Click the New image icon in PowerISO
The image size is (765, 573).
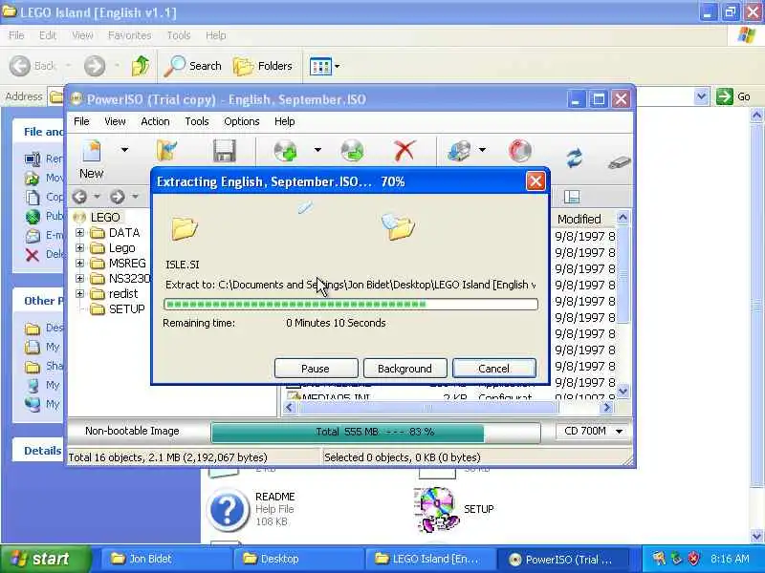coord(91,152)
